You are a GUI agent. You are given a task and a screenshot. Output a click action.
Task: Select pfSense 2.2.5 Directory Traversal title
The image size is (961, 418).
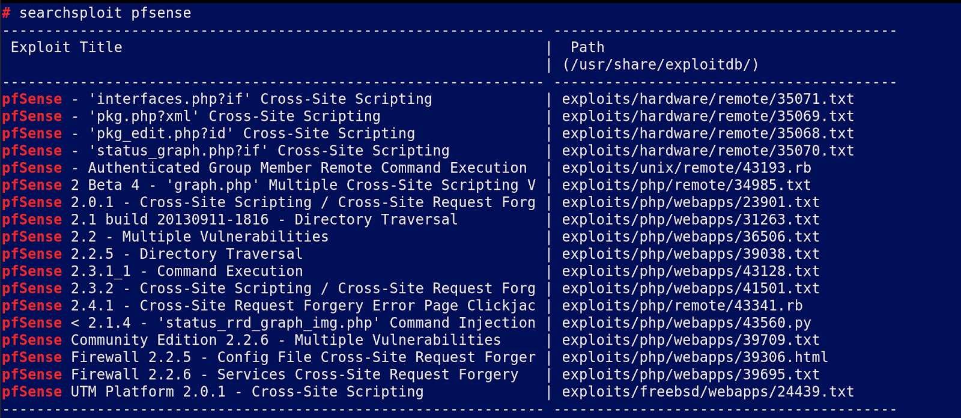(153, 254)
